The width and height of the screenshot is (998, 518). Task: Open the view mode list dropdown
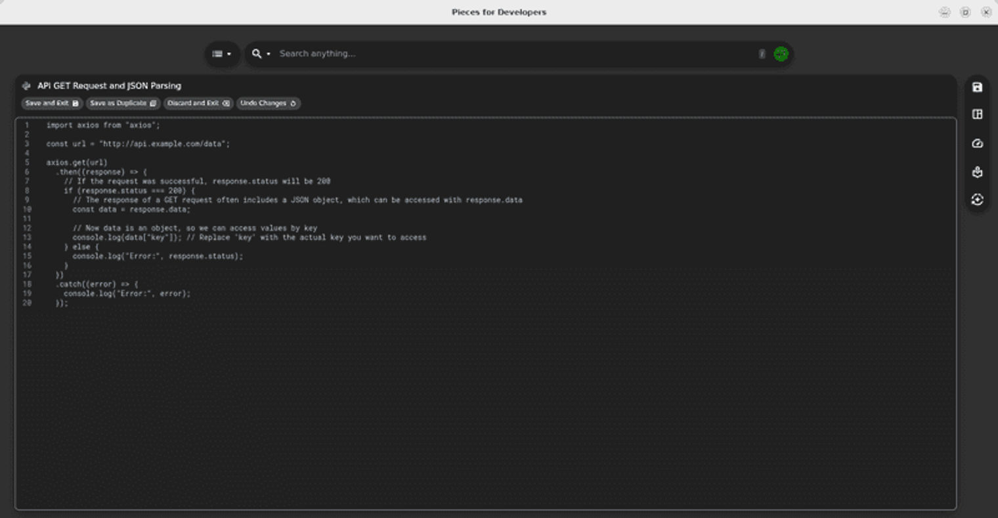click(222, 54)
